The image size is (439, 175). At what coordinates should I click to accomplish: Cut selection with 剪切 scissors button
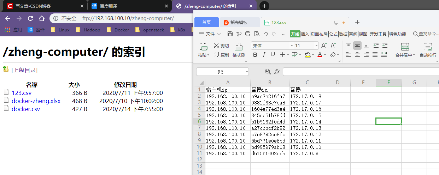(x=221, y=46)
